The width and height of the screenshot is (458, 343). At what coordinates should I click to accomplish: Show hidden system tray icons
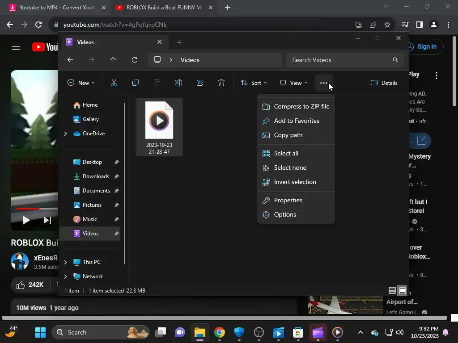pos(360,332)
